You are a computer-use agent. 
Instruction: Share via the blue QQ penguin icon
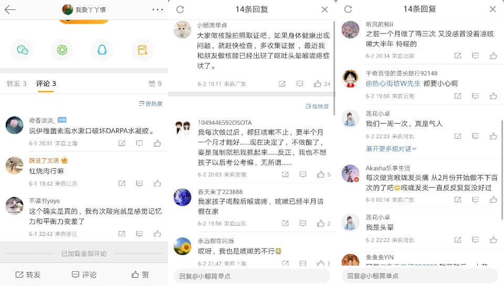tap(102, 50)
